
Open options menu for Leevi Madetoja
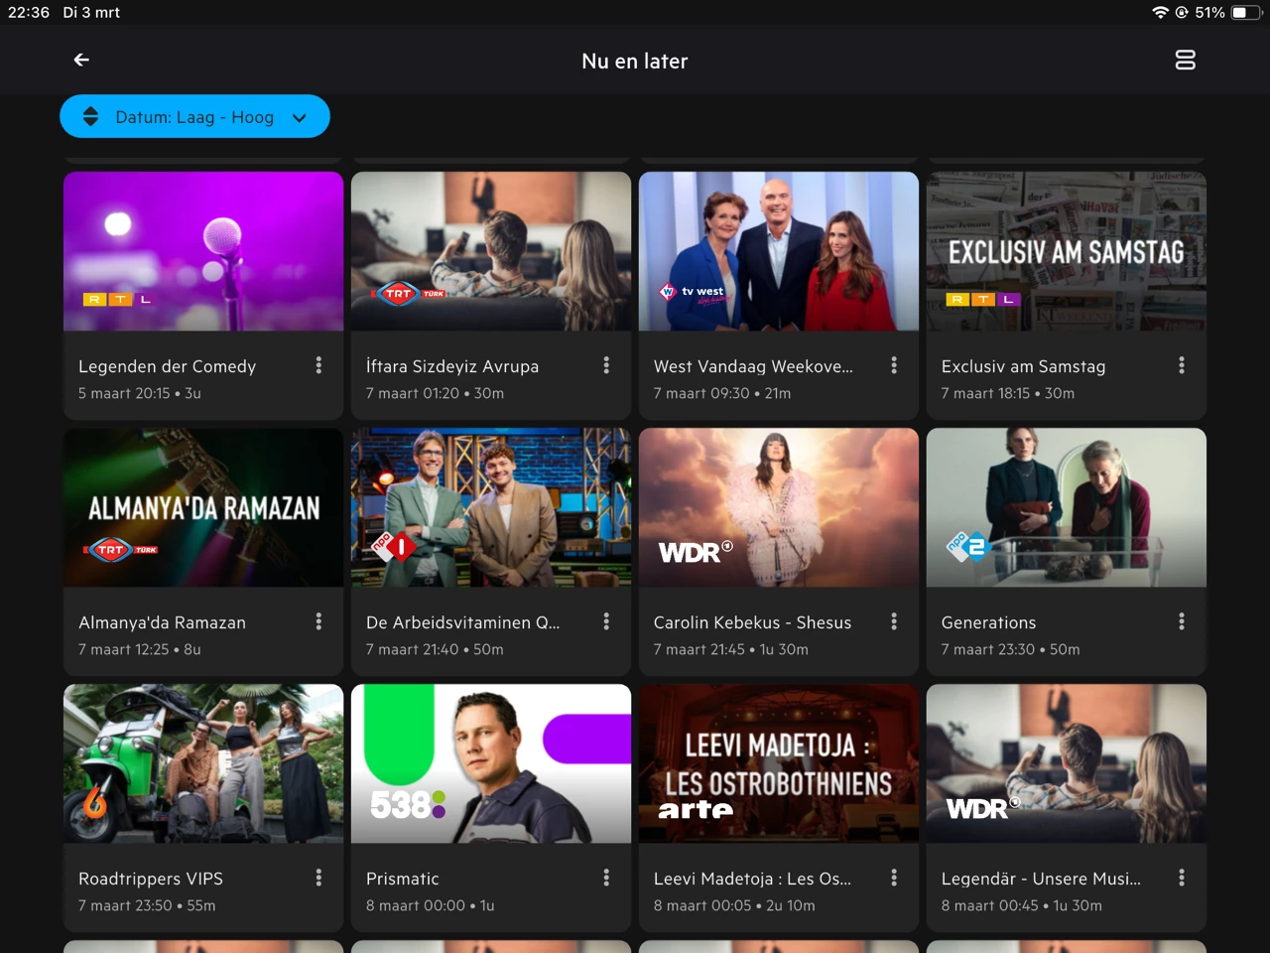894,878
